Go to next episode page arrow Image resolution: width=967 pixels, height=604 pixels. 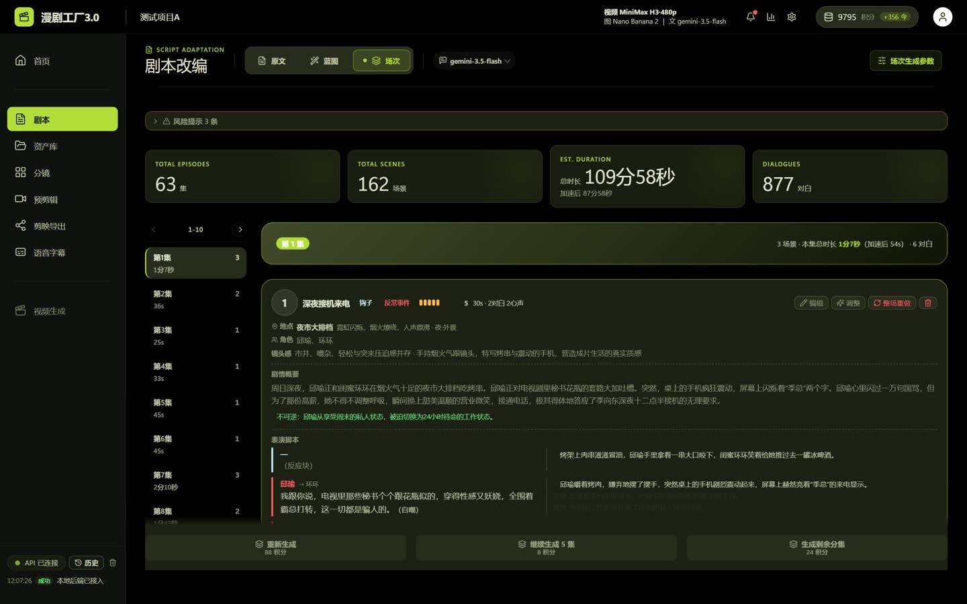click(240, 230)
